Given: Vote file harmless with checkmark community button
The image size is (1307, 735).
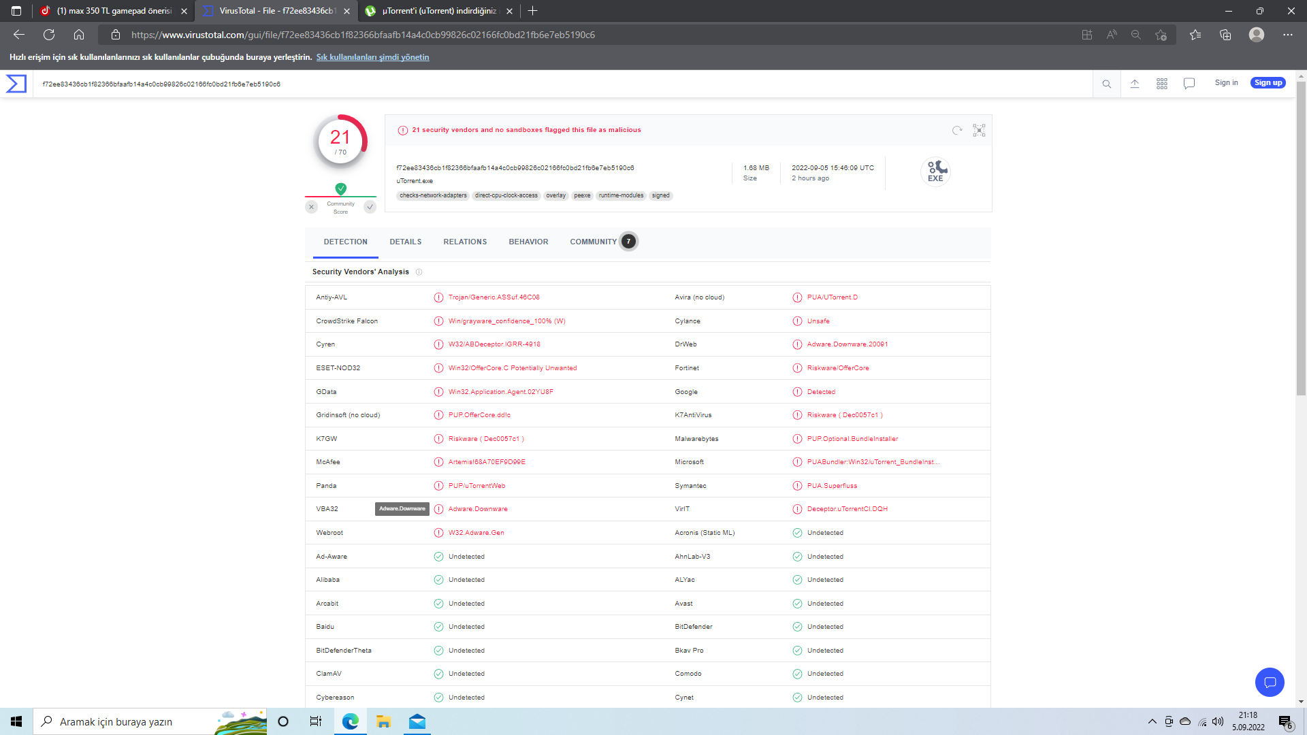Looking at the screenshot, I should point(370,207).
